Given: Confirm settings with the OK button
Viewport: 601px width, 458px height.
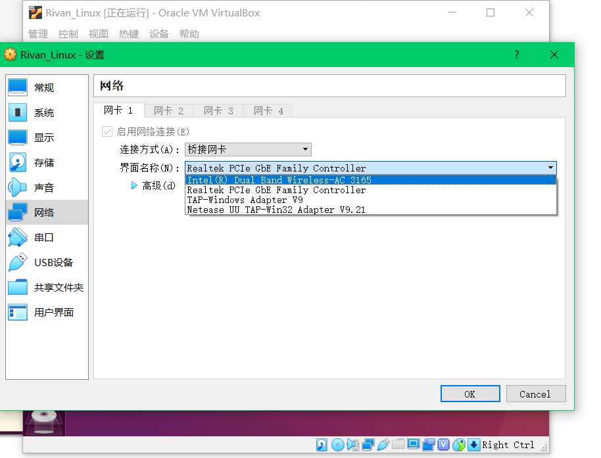Looking at the screenshot, I should [x=470, y=394].
